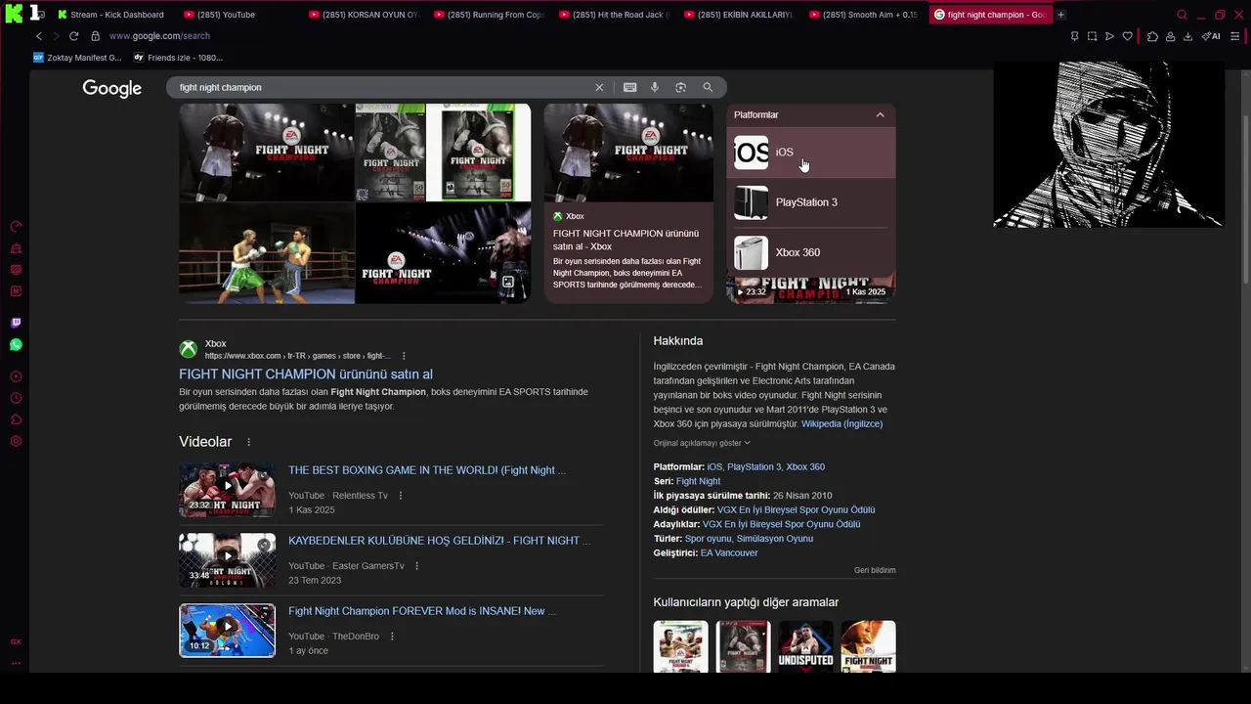Open FIGHT NIGHT CHAMPION ürününü satın al link
1251x704 pixels.
[x=306, y=374]
